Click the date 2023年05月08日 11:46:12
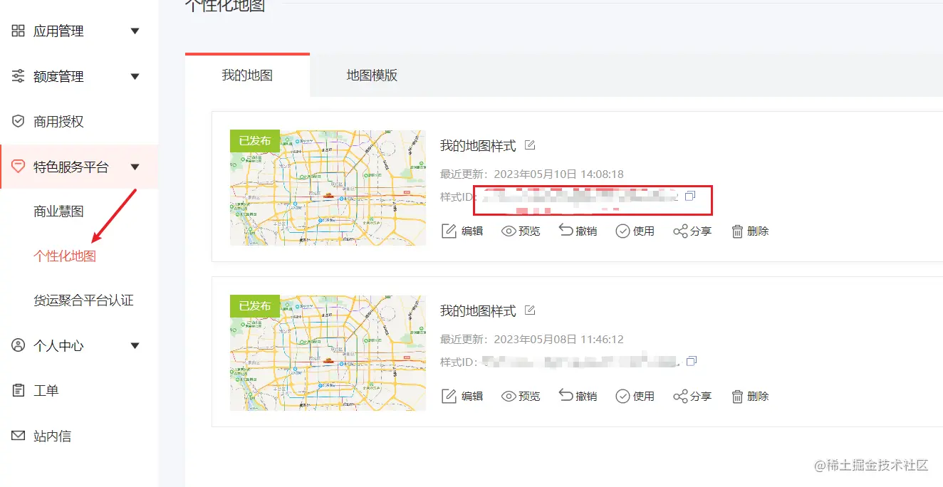Screen dimensions: 943x487 coord(558,340)
